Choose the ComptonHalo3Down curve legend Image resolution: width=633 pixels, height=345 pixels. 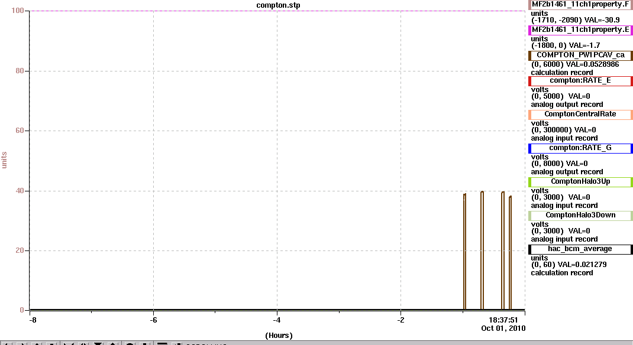[580, 215]
